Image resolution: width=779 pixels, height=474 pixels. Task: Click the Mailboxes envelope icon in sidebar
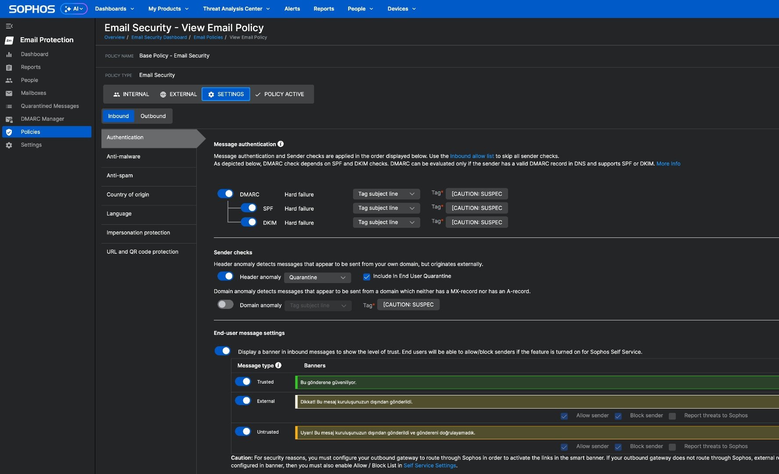(9, 93)
